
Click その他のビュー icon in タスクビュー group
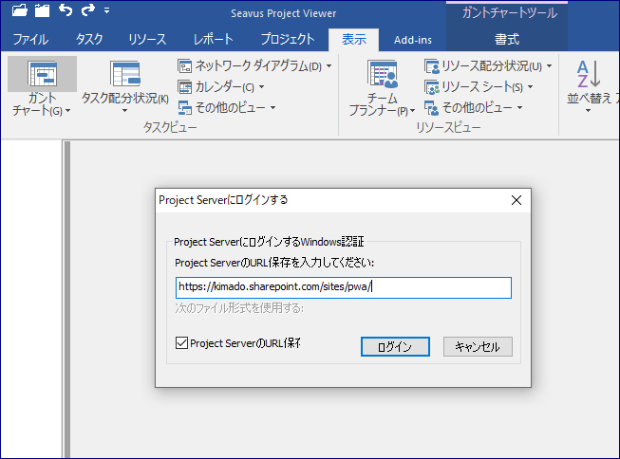tap(184, 107)
